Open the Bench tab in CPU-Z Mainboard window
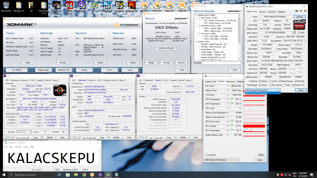 (x=115, y=80)
